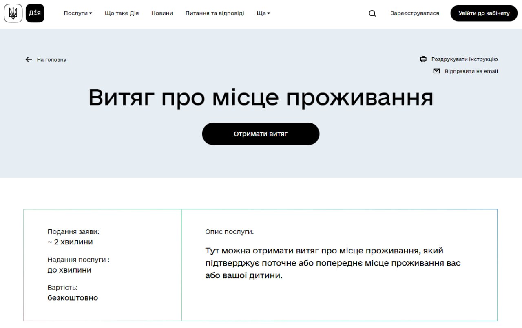This screenshot has height=328, width=522.
Task: Click the Ukrainian trident coat of arms logo
Action: pyautogui.click(x=13, y=13)
